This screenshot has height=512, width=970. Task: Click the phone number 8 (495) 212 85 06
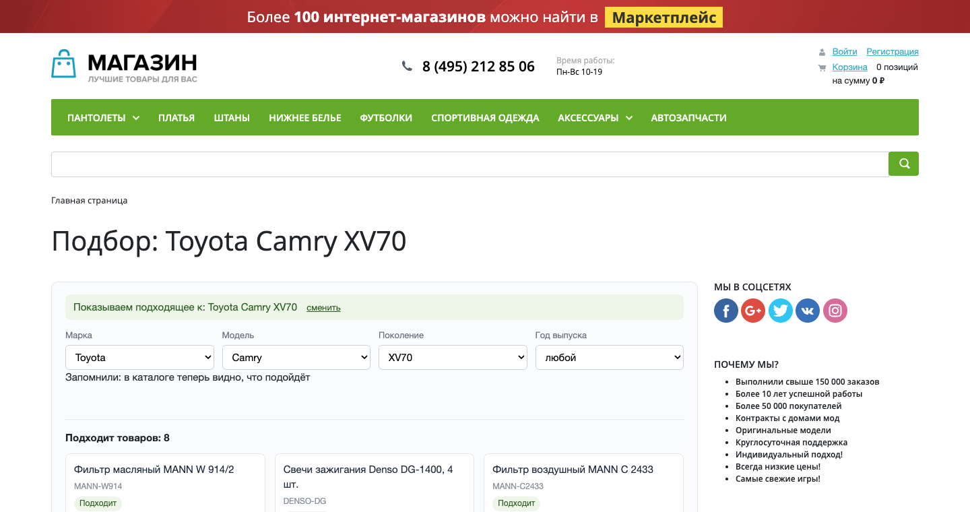478,67
